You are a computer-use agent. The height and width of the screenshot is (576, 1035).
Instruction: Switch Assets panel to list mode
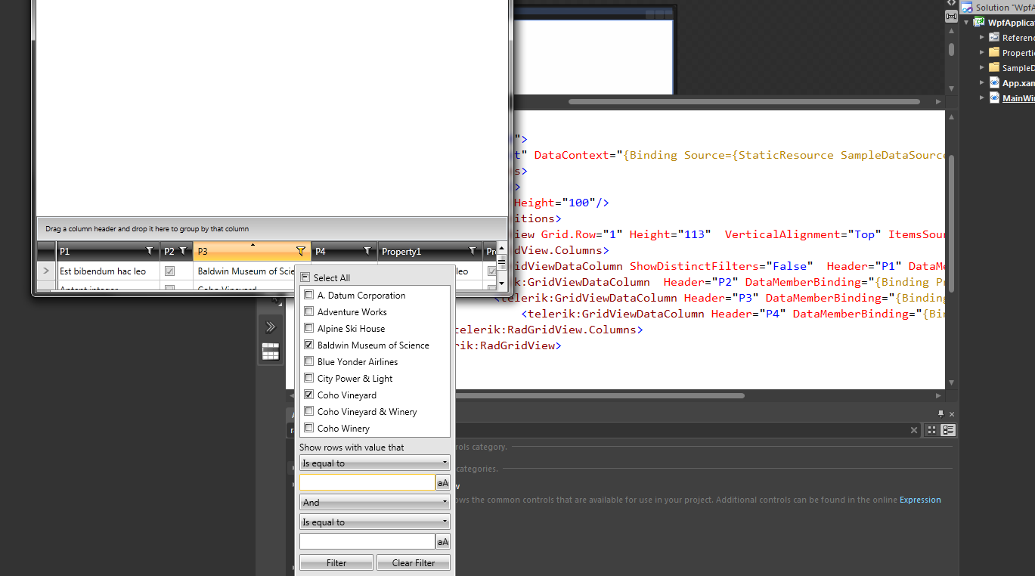948,430
